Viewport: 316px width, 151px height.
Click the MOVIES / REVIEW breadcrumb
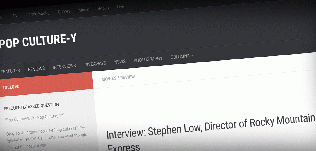coord(118,78)
